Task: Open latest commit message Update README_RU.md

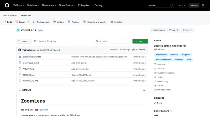Action: [x=48, y=50]
